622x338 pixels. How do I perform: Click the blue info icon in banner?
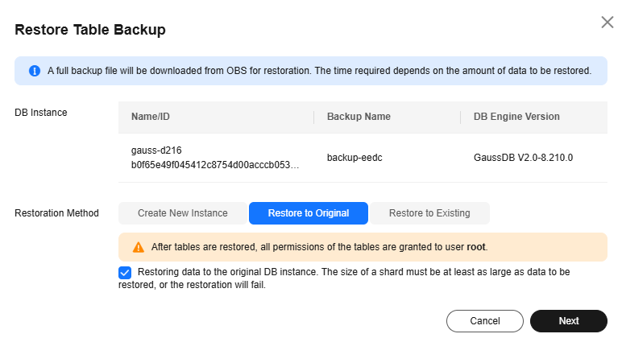pyautogui.click(x=35, y=71)
